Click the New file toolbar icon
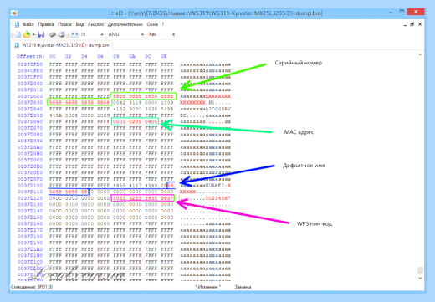 tap(18, 34)
